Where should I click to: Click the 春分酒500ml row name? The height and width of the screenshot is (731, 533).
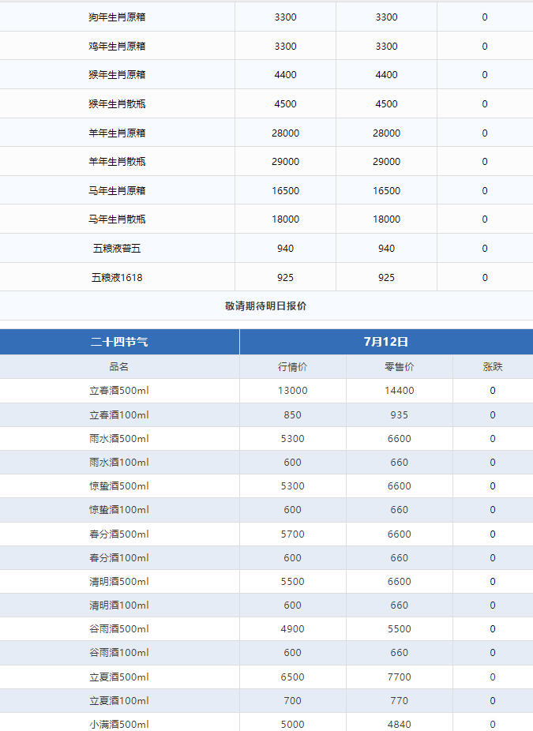point(119,534)
